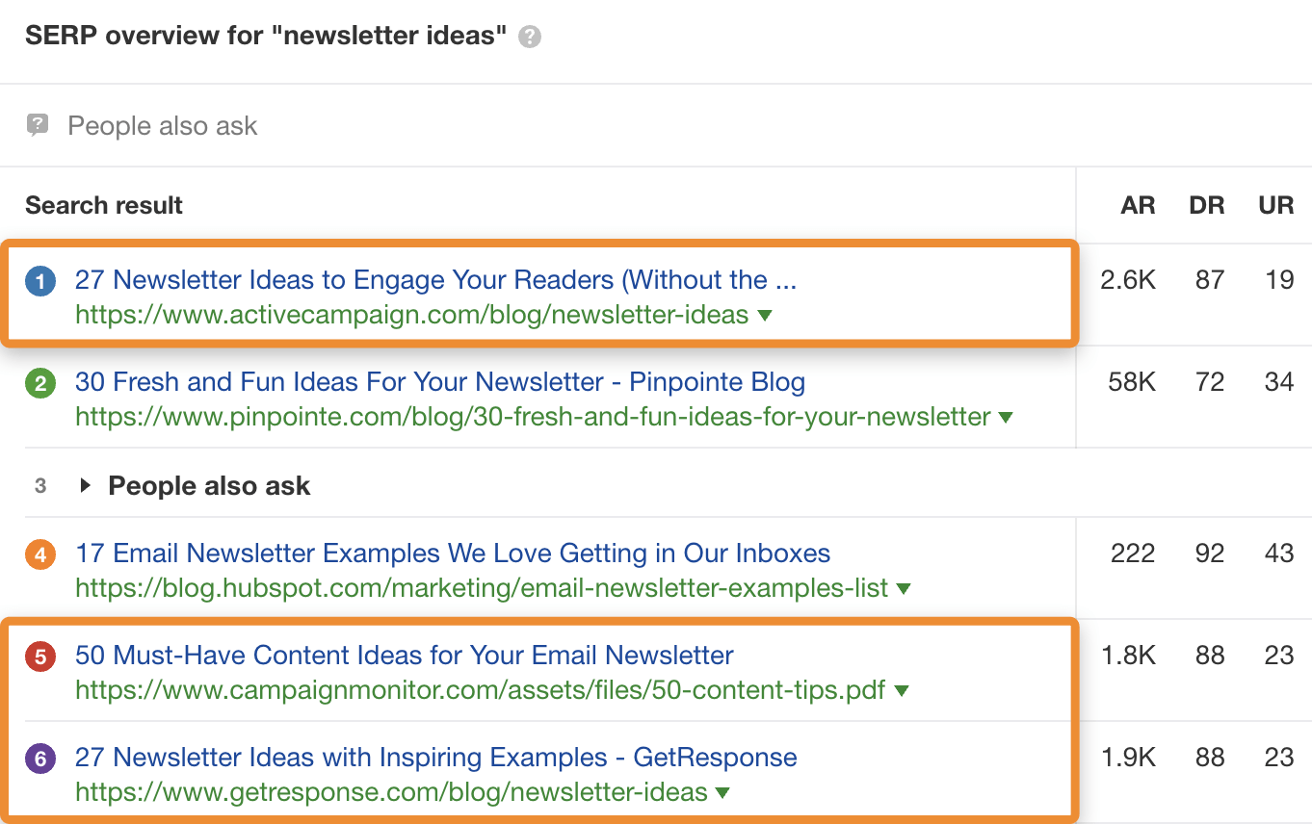The image size is (1312, 824).
Task: Open the dropdown next to the hubspot.com URL
Action: [x=904, y=588]
